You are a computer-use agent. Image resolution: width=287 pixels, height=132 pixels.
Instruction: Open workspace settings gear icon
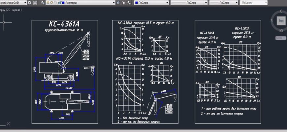30,3
